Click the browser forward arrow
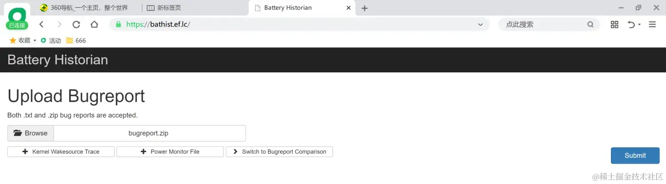Image resolution: width=666 pixels, height=184 pixels. 59,25
